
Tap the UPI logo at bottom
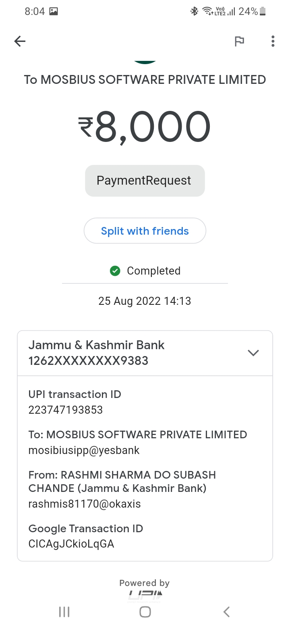pos(145,595)
